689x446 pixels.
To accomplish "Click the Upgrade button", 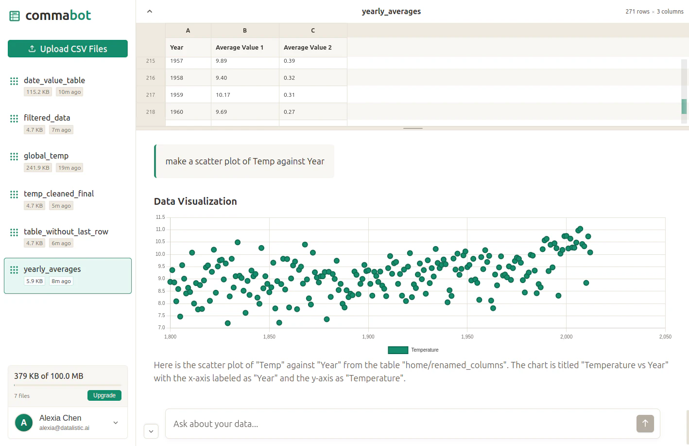I will pos(104,395).
